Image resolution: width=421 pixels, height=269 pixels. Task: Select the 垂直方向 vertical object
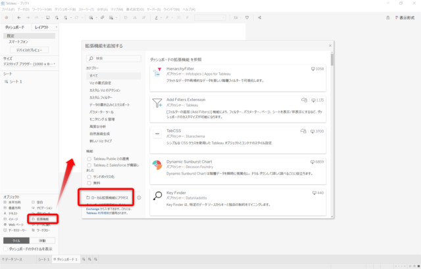(x=12, y=208)
